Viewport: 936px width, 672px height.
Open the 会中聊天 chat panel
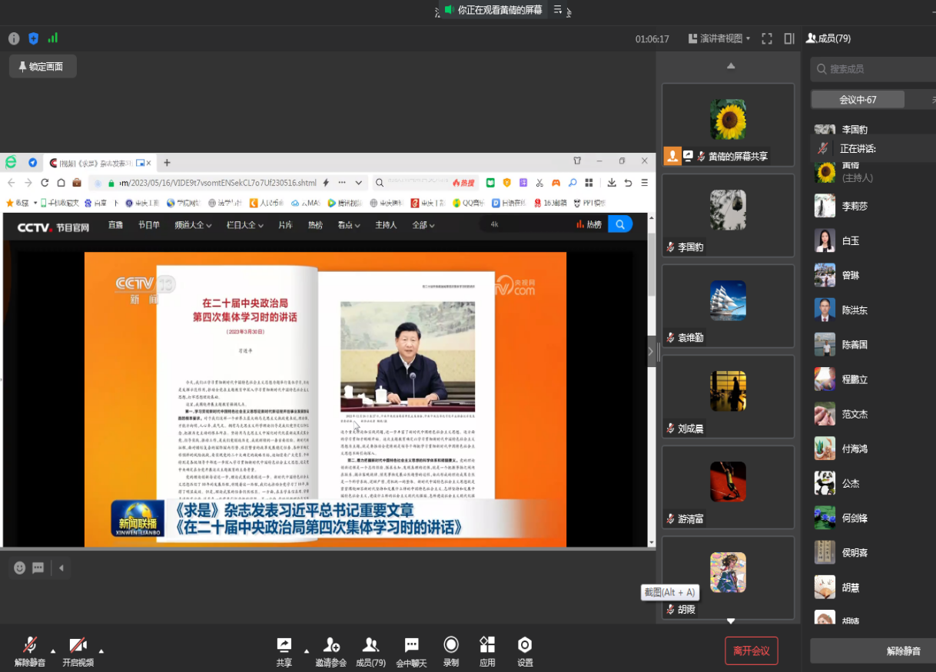(x=411, y=645)
